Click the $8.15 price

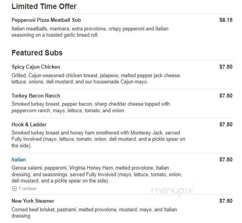coord(226,20)
